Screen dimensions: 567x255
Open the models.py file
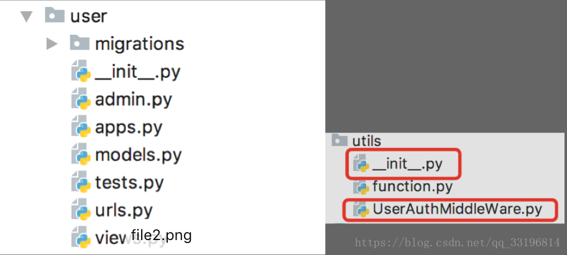[138, 155]
